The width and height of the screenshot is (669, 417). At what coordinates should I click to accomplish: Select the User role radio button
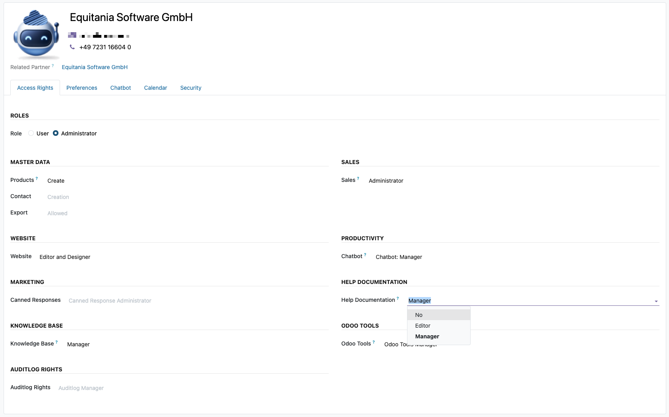pyautogui.click(x=31, y=133)
